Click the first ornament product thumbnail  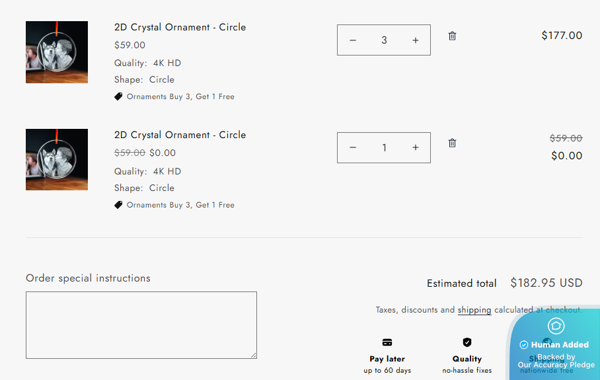point(57,52)
